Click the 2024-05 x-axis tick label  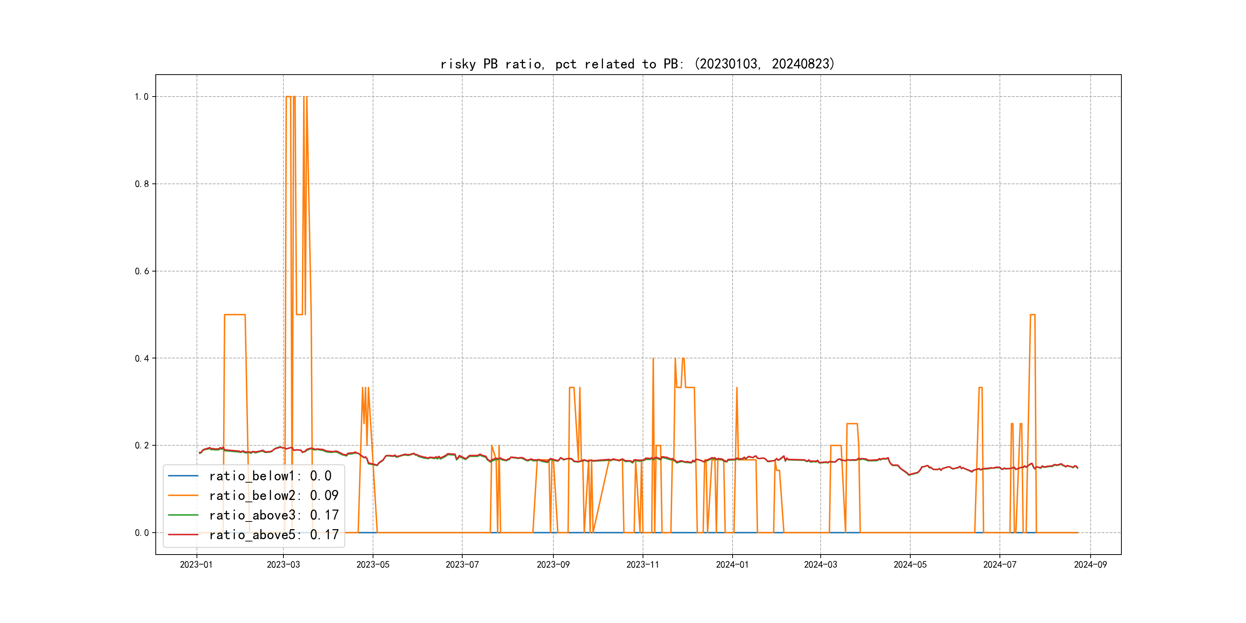tap(910, 565)
